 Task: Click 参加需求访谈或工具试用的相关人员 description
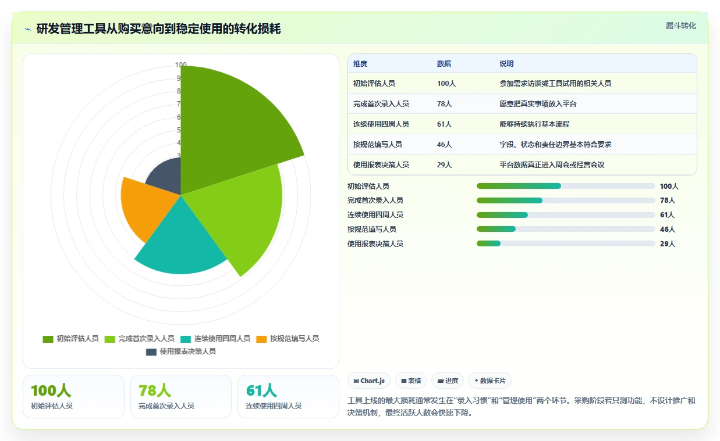point(555,84)
